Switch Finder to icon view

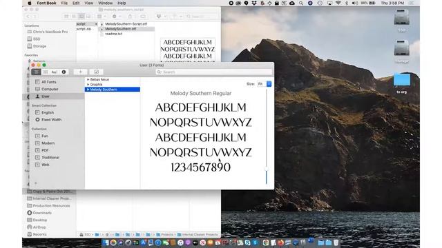(x=66, y=17)
